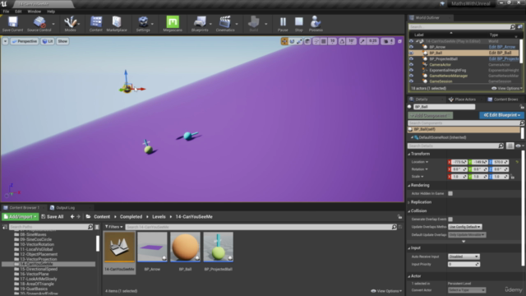
Task: Click the Save All button
Action: tap(53, 217)
